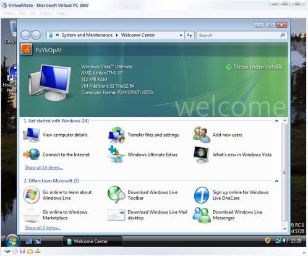Click System and Maintenance breadcrumb

pyautogui.click(x=87, y=35)
